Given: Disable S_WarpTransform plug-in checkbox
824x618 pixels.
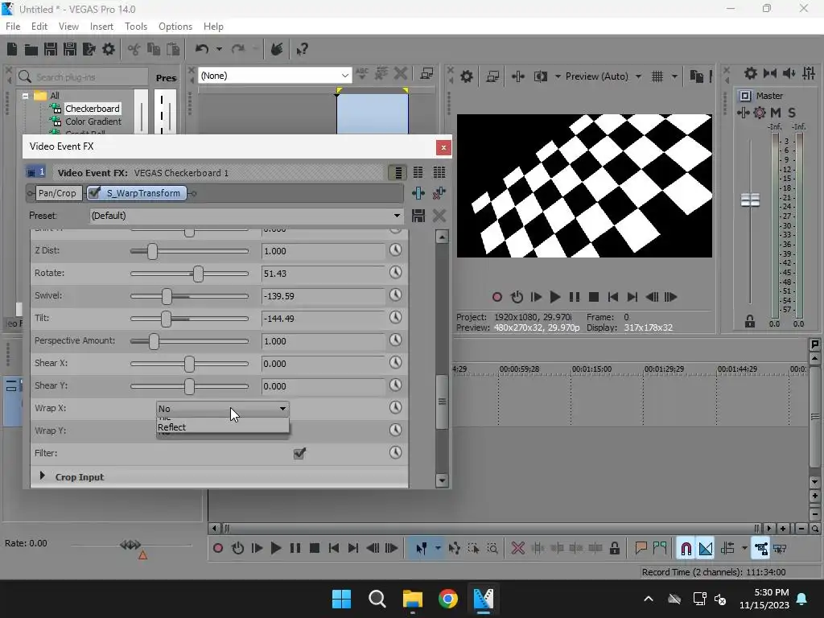Looking at the screenshot, I should [x=95, y=193].
